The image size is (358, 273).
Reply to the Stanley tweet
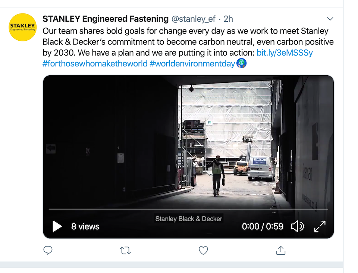point(48,250)
